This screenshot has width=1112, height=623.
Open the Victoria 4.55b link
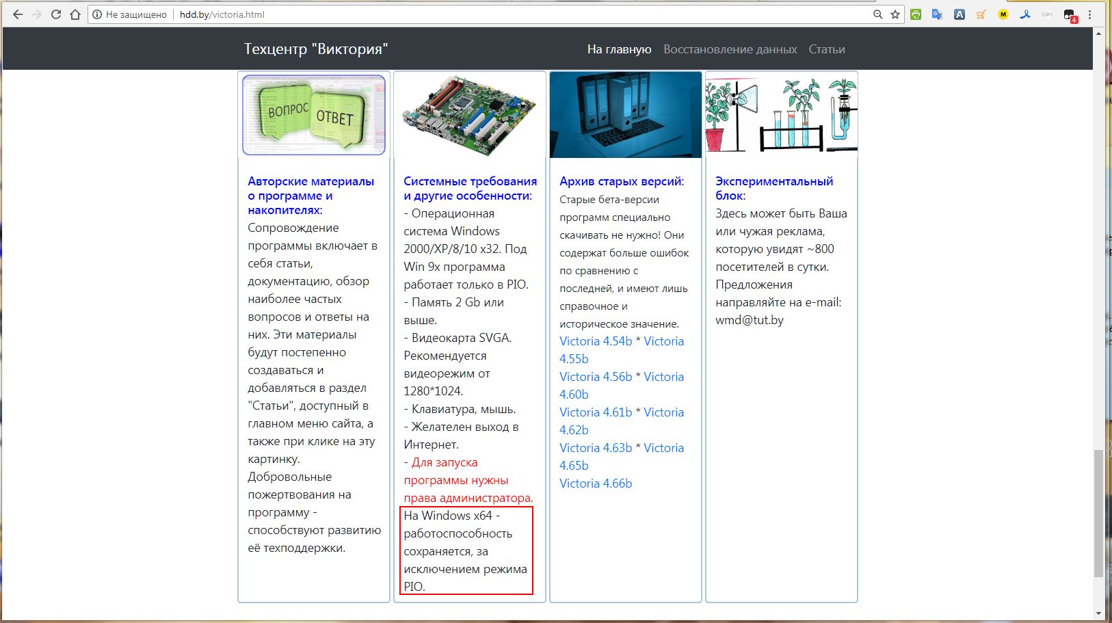[x=622, y=350]
